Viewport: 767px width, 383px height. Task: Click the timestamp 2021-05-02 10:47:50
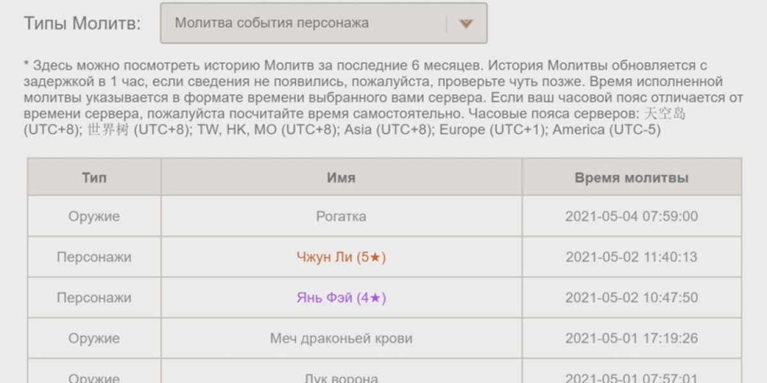631,297
